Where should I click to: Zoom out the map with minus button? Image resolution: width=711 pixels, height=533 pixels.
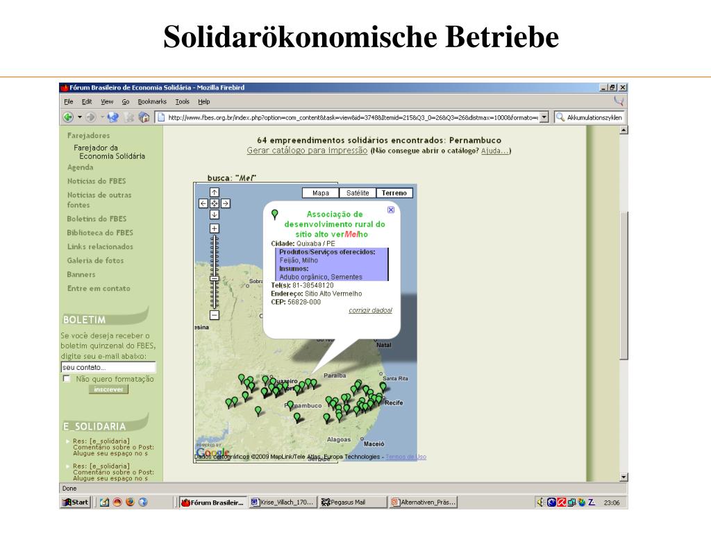tap(215, 315)
